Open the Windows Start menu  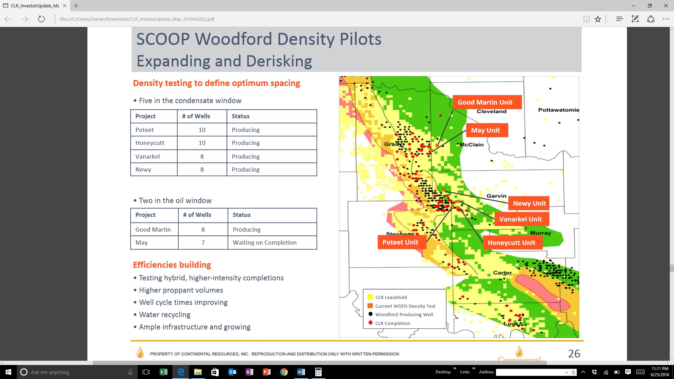[x=8, y=372]
